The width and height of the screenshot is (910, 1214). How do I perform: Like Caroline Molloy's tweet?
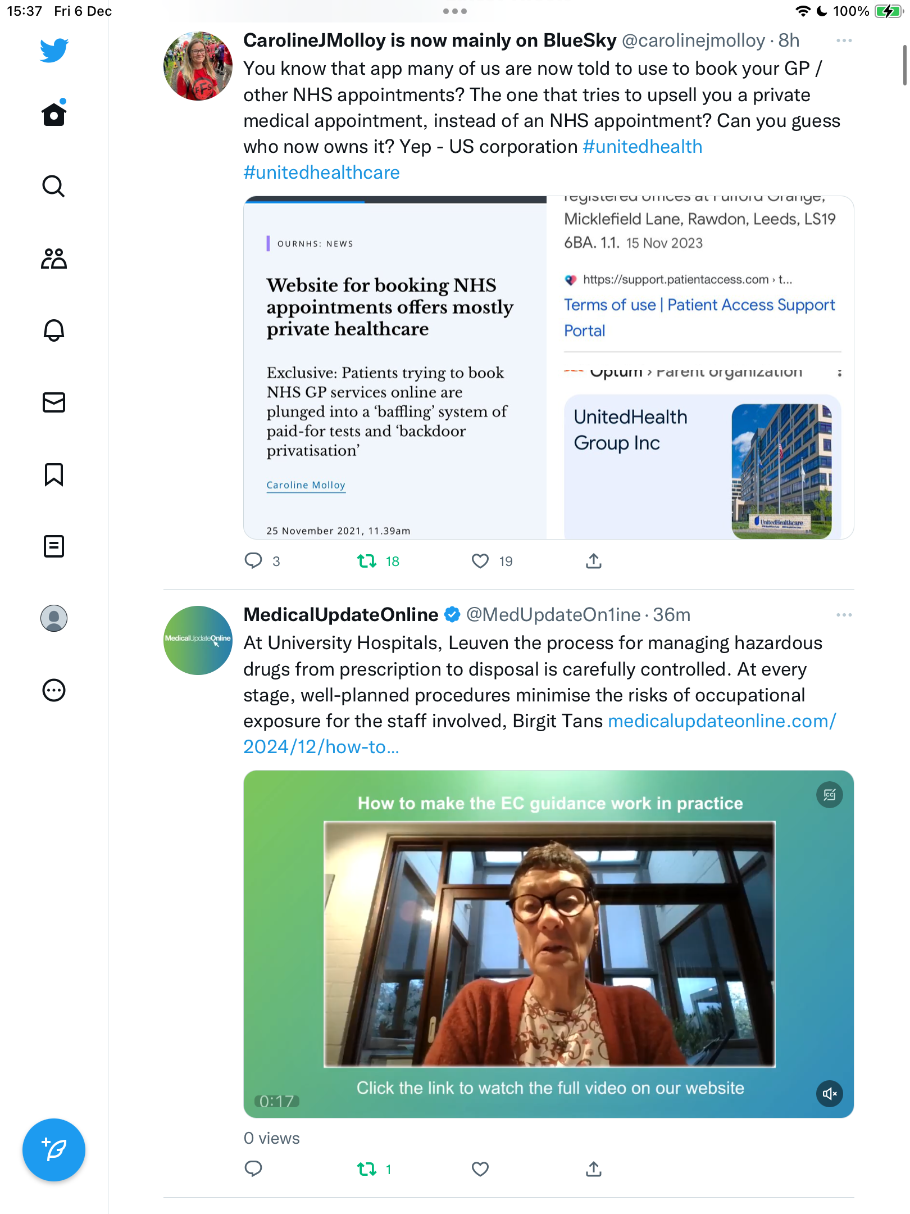(x=480, y=561)
